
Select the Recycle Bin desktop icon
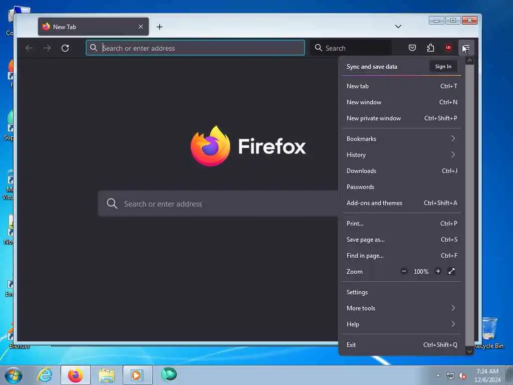(489, 333)
